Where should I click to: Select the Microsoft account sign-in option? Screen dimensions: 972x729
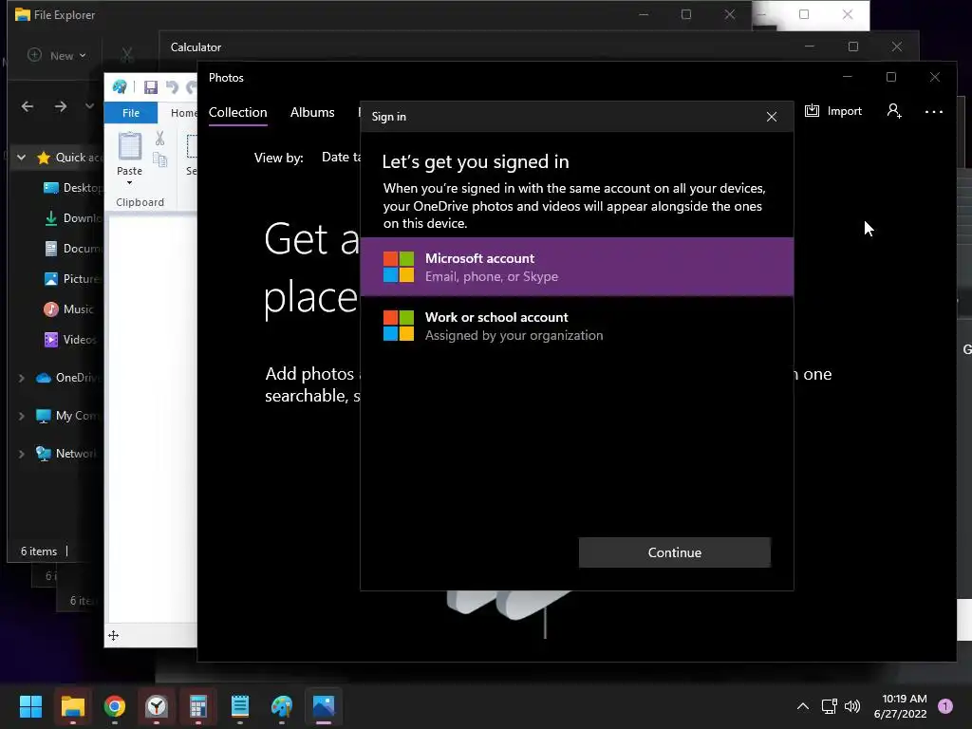576,267
